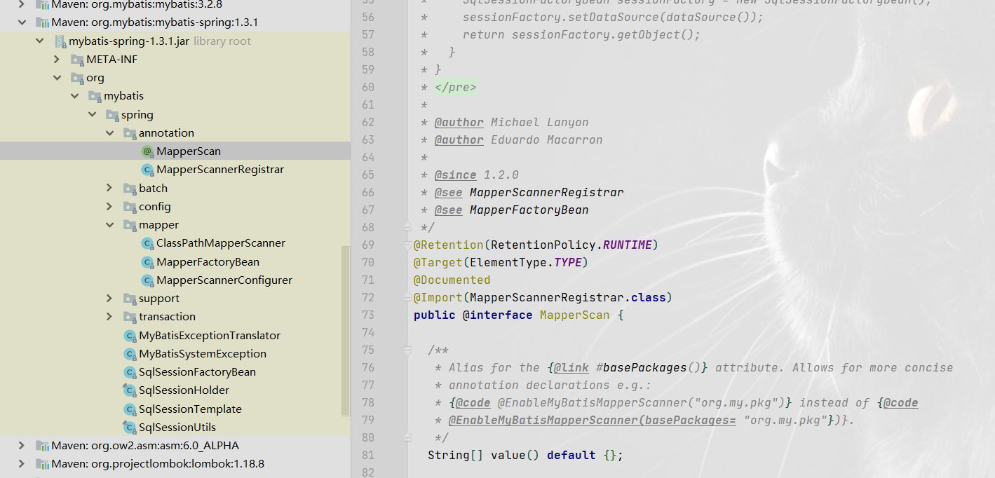995x478 pixels.
Task: Click ElementType in the @Target annotation
Action: point(508,263)
